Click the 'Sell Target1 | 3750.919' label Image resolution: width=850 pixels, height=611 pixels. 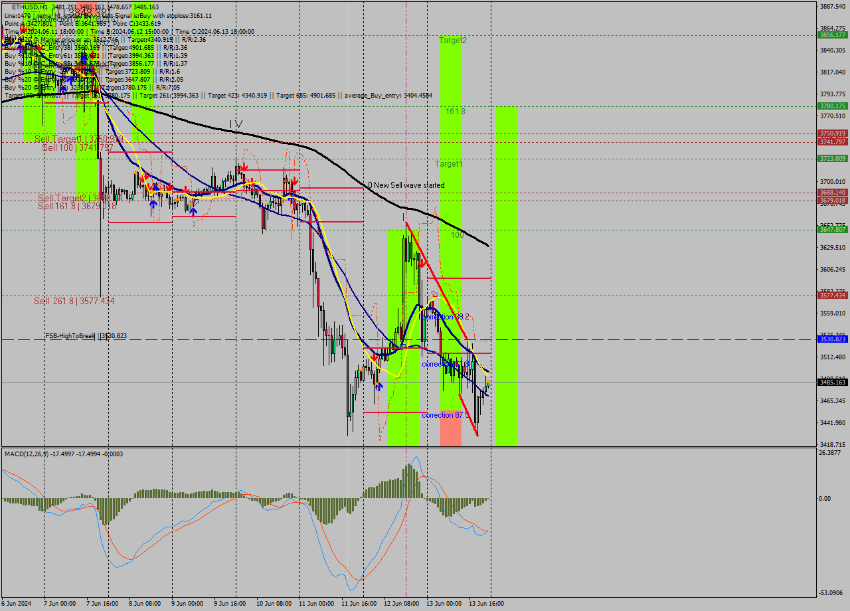[x=79, y=139]
